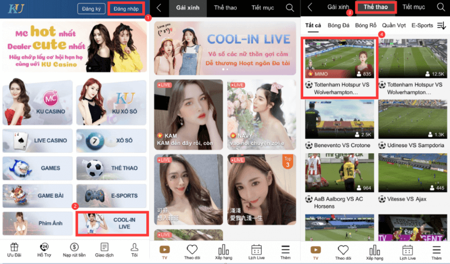Open the COOL-IN LIVE tile
Screen dimensions: 450x264
[112, 224]
